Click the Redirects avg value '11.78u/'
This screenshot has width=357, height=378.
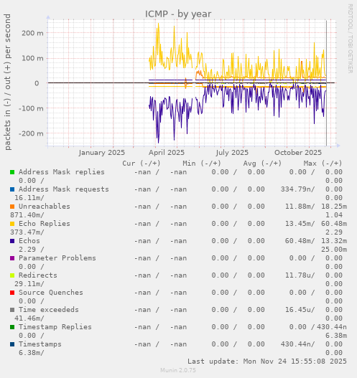tap(300, 275)
